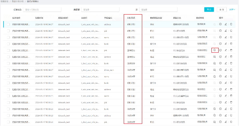This screenshot has width=239, height=126.
Task: View details of 05-18 t_dwd name row
Action: 215,76
